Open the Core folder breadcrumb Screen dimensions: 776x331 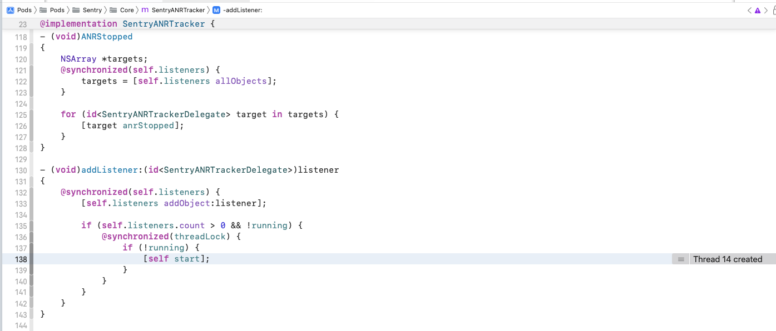point(121,10)
